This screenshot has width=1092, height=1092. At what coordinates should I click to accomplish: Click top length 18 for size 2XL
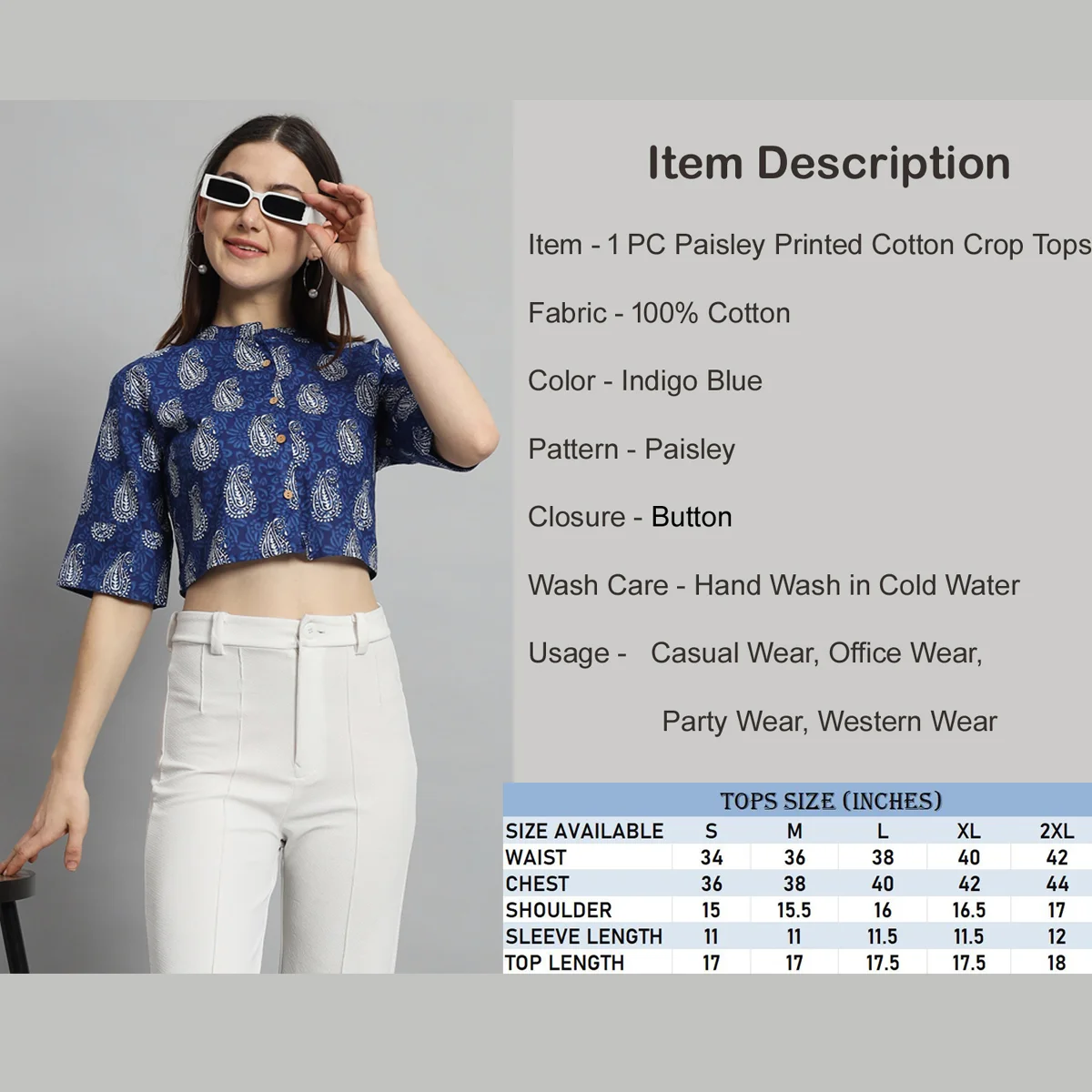pyautogui.click(x=1057, y=963)
